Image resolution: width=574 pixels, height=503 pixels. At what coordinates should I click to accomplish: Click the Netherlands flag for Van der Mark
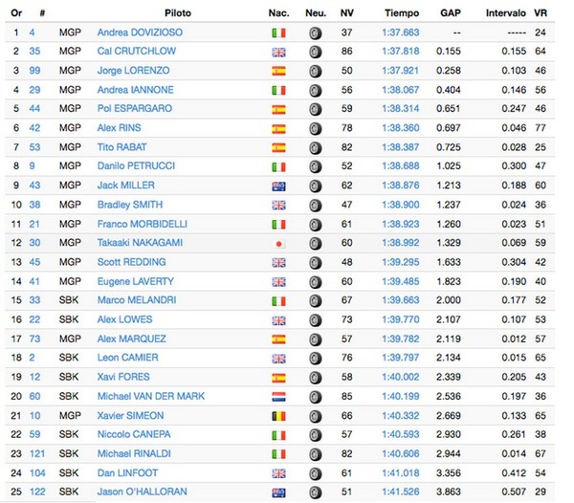point(278,397)
